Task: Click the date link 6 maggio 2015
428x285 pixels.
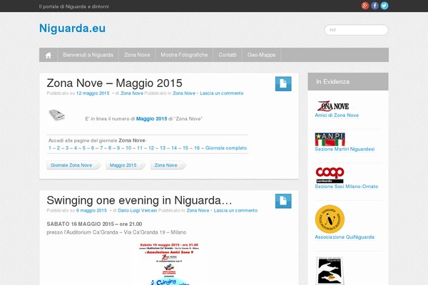Action: click(91, 211)
